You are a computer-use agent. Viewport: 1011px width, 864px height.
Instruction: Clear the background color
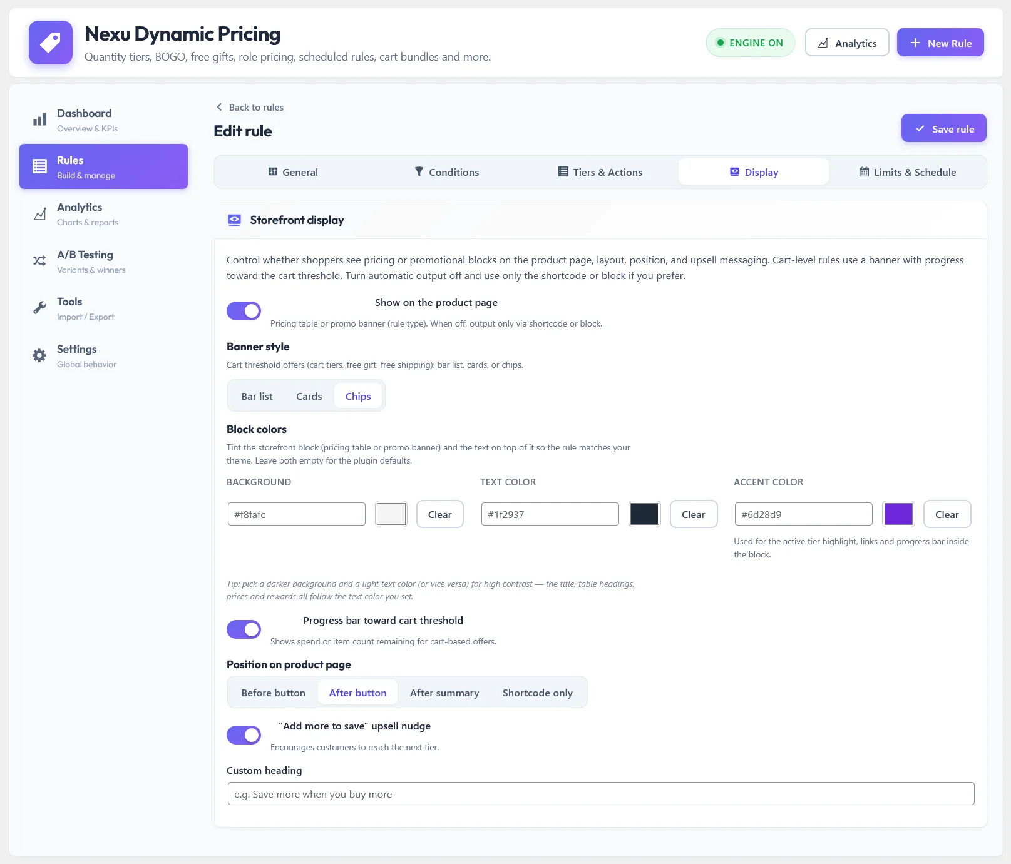point(439,514)
